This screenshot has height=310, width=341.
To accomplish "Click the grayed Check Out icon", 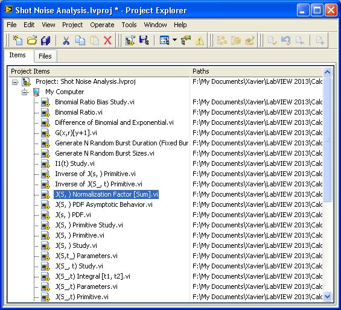I will point(272,40).
